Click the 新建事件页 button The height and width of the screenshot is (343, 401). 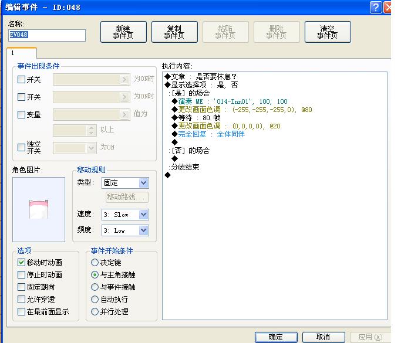point(123,32)
